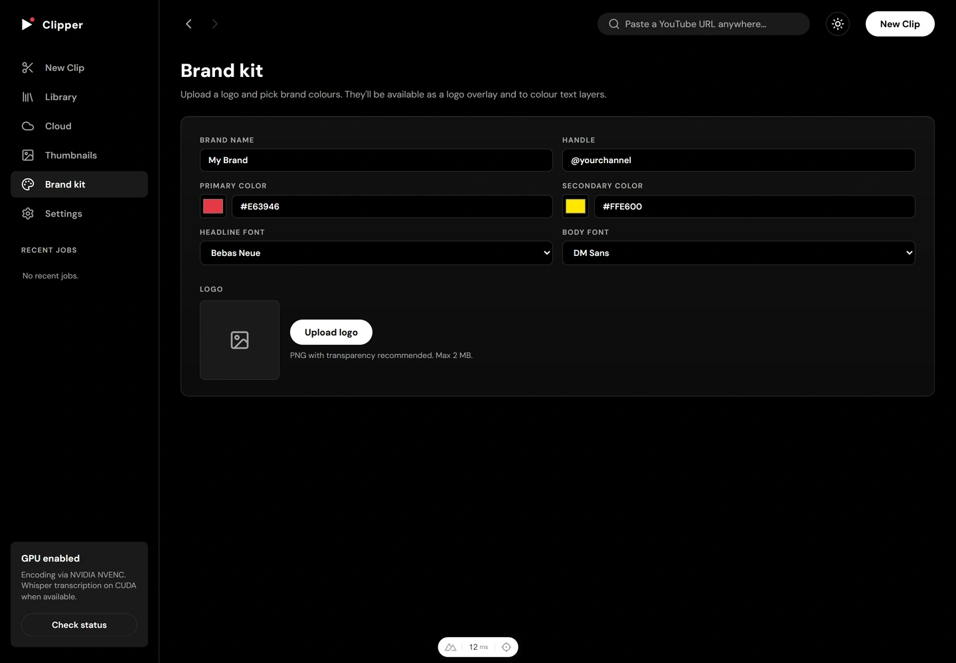Click the Nuxt logo in devtools bar
The height and width of the screenshot is (663, 956).
451,647
